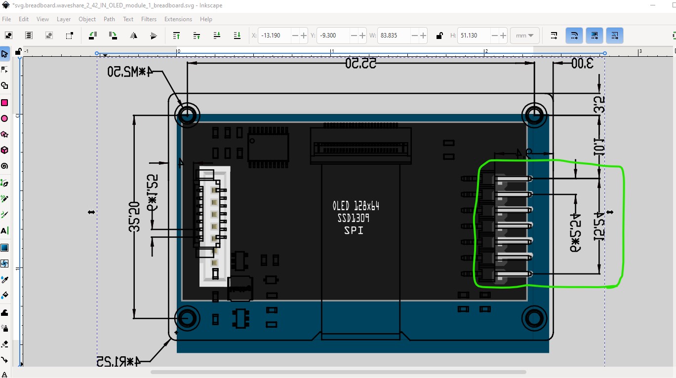Toggle the width/height ratio lock

point(439,36)
